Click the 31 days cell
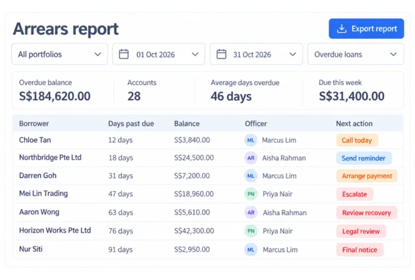 tap(120, 176)
